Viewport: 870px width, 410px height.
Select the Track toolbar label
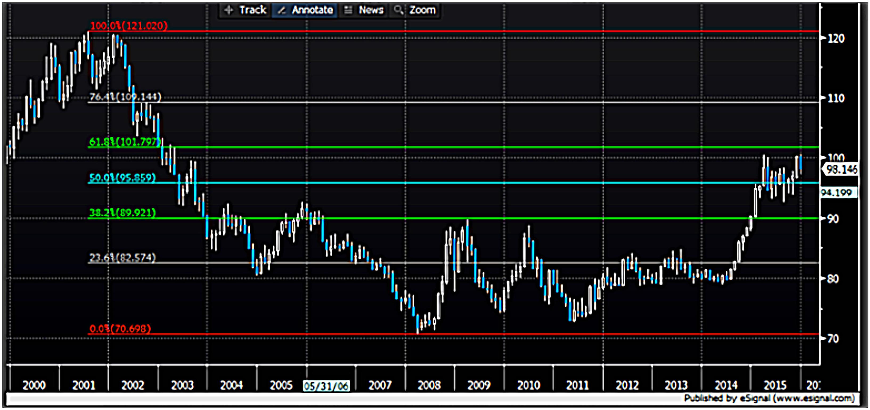[253, 10]
